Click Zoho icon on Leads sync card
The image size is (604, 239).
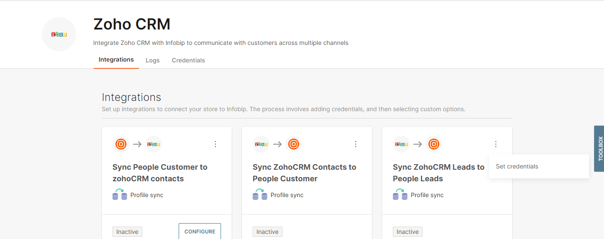point(401,144)
